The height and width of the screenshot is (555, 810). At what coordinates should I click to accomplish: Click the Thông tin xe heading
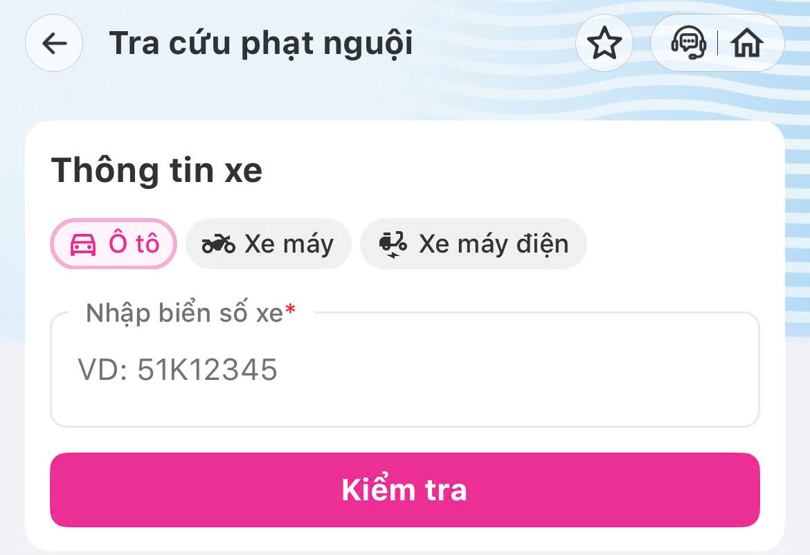(157, 170)
